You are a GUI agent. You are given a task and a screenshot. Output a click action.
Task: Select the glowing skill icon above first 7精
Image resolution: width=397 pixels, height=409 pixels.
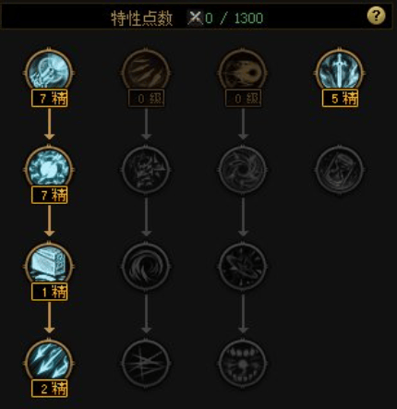(49, 72)
